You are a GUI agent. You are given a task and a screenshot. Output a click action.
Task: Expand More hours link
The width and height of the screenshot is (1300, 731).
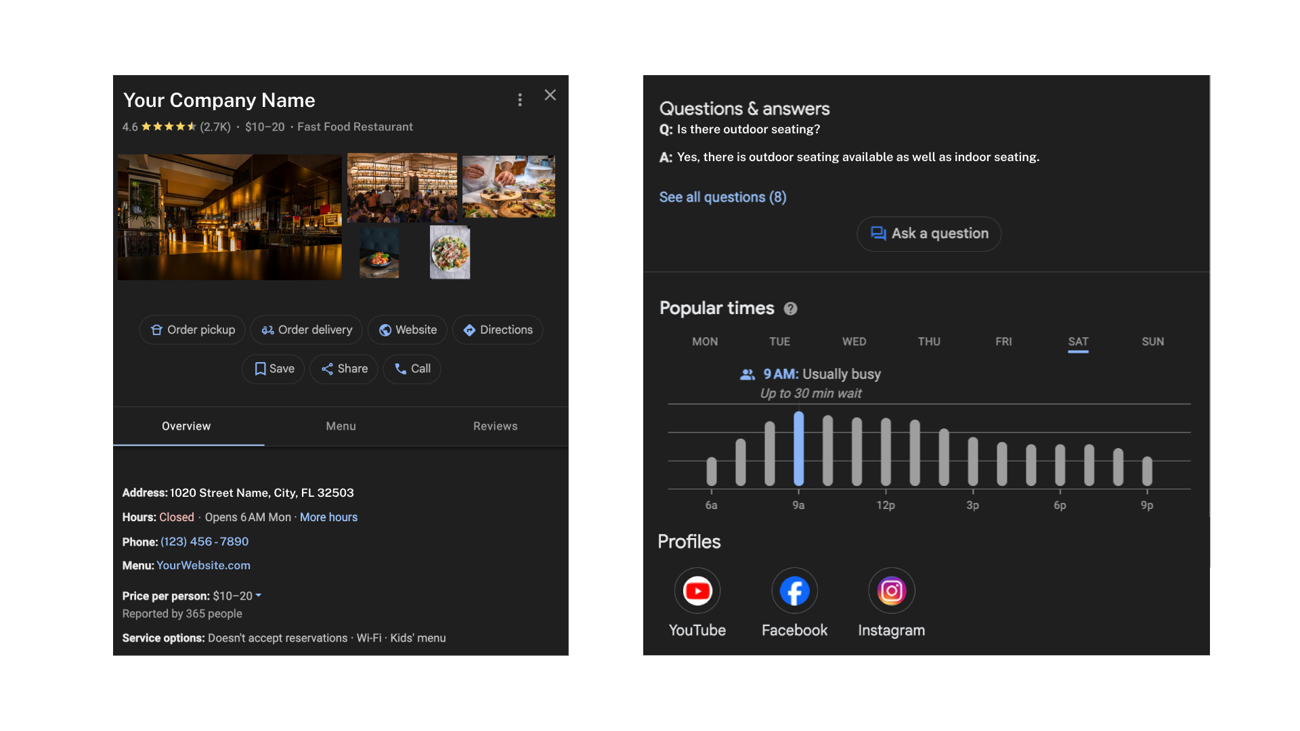coord(328,517)
